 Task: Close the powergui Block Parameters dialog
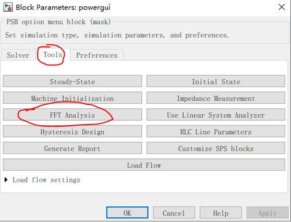282,7
